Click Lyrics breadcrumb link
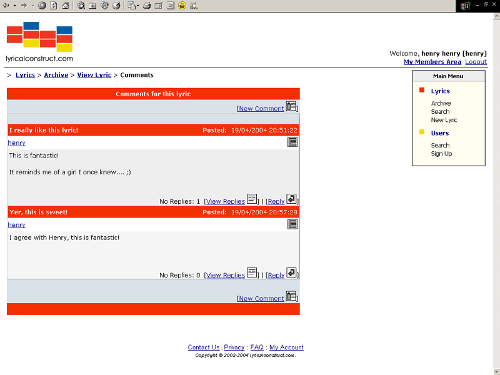500x375 pixels. [25, 75]
